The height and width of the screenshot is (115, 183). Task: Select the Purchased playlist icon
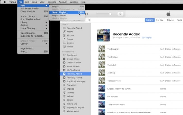(x=64, y=55)
